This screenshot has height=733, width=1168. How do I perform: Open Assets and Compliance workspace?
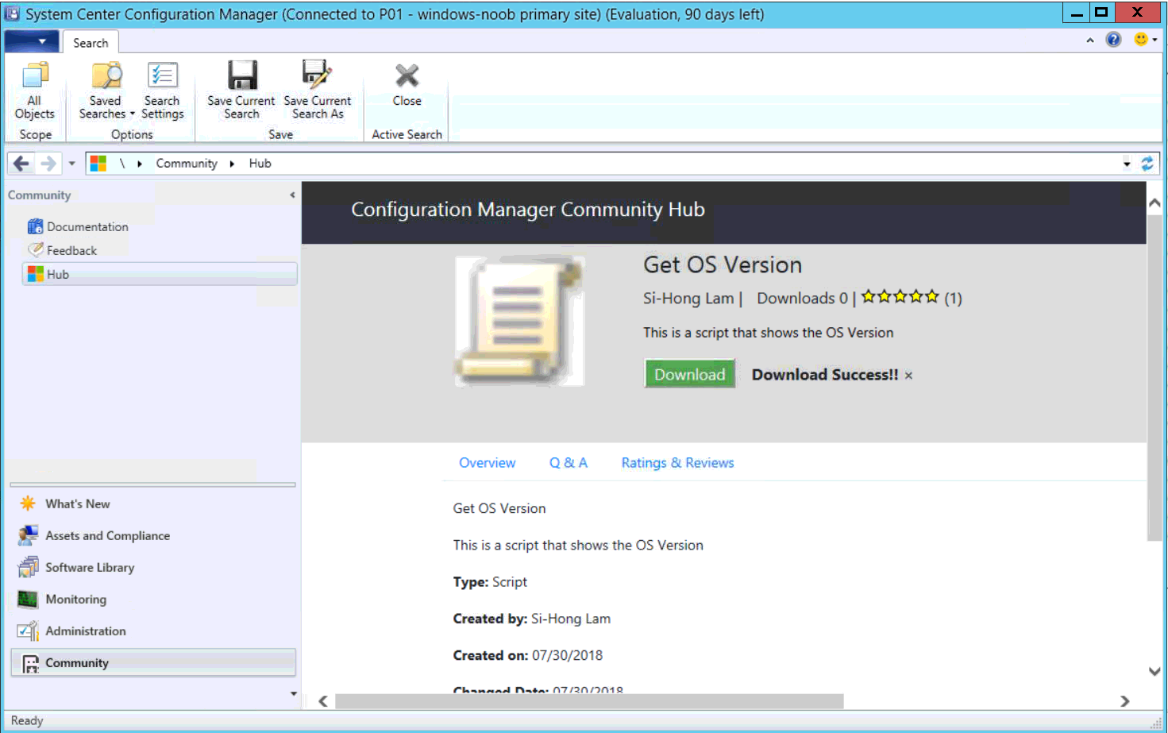(x=107, y=535)
